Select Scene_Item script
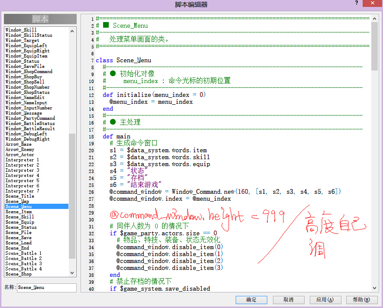Image resolution: width=383 pixels, height=308 pixels. (19, 212)
